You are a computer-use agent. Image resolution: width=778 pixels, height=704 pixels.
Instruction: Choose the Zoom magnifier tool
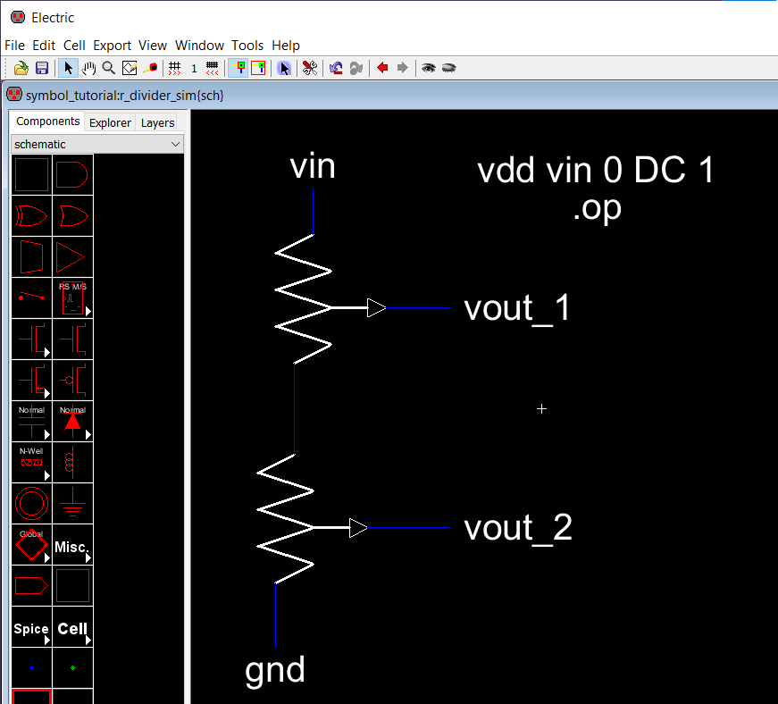[x=108, y=68]
